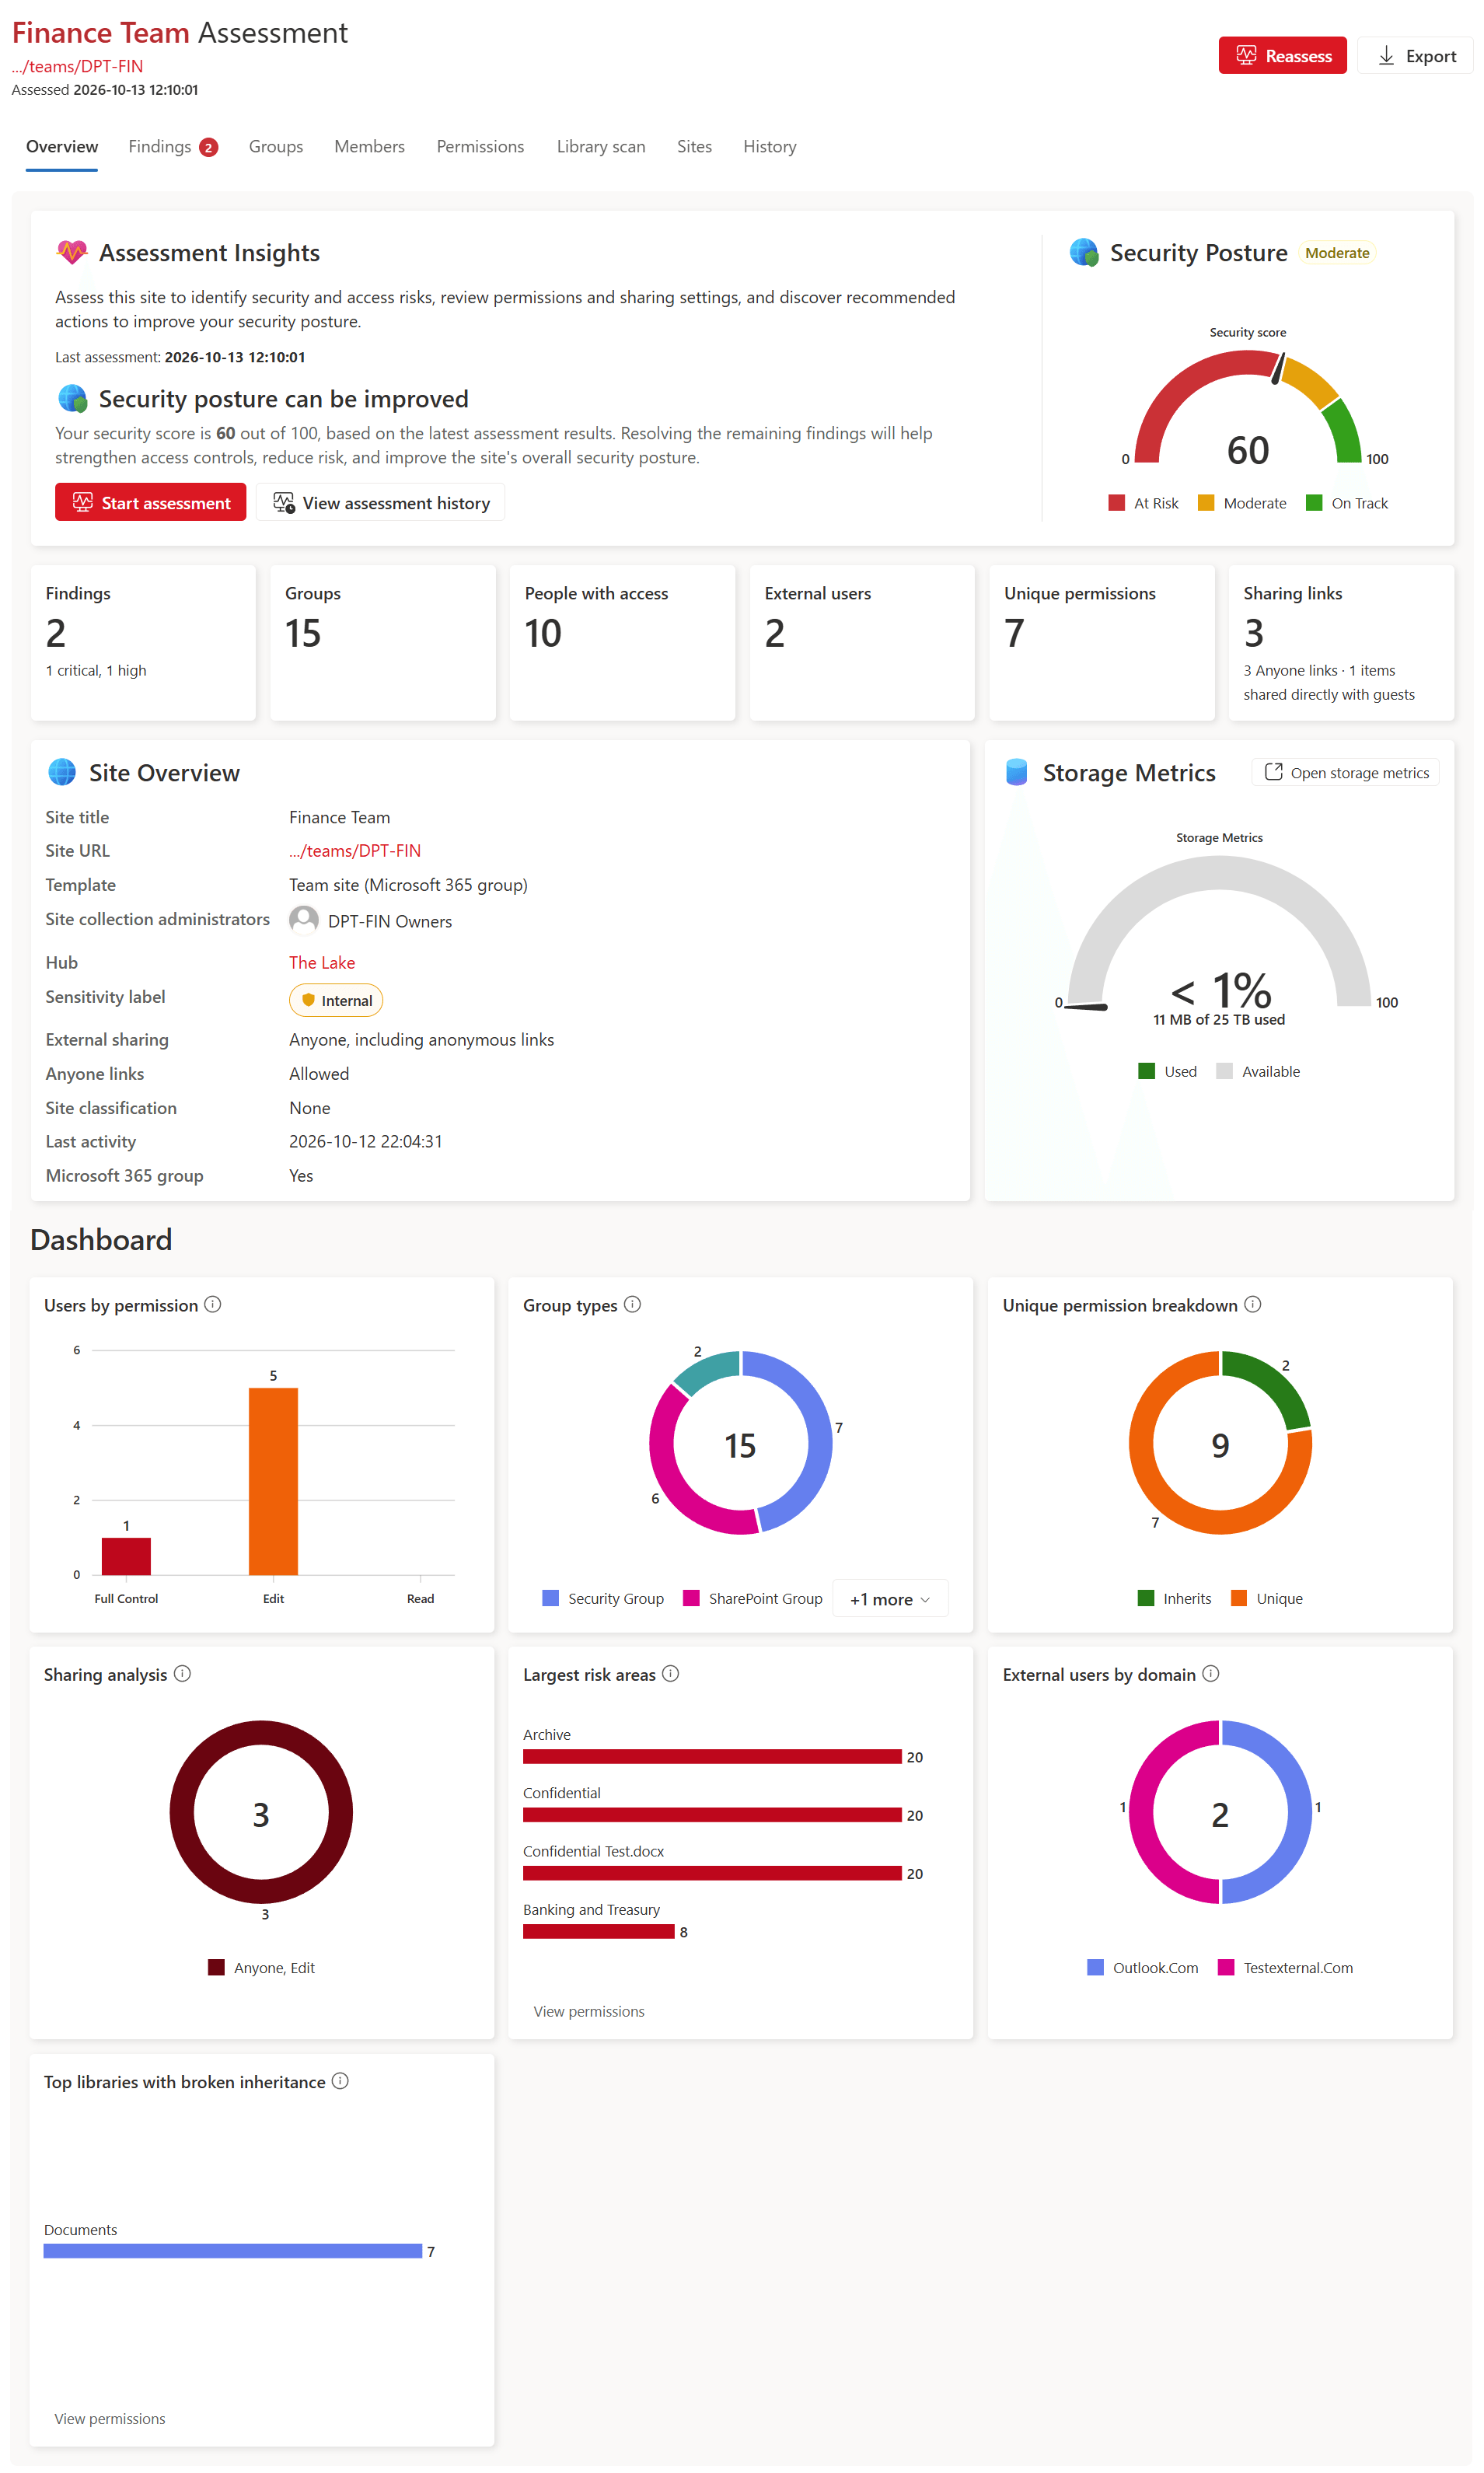This screenshot has width=1484, height=2473.
Task: Click the Reassess button
Action: (x=1281, y=56)
